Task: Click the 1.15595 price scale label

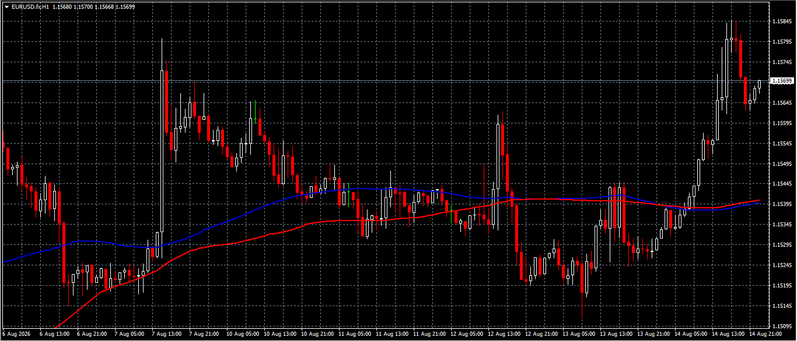Action: pos(781,123)
